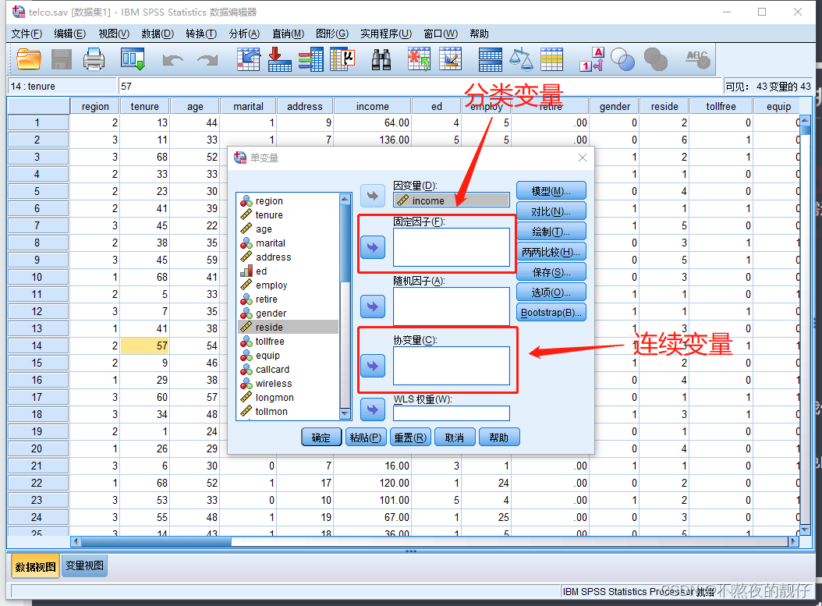Move variable to random factors arrow
Image resolution: width=822 pixels, height=606 pixels.
pos(373,307)
